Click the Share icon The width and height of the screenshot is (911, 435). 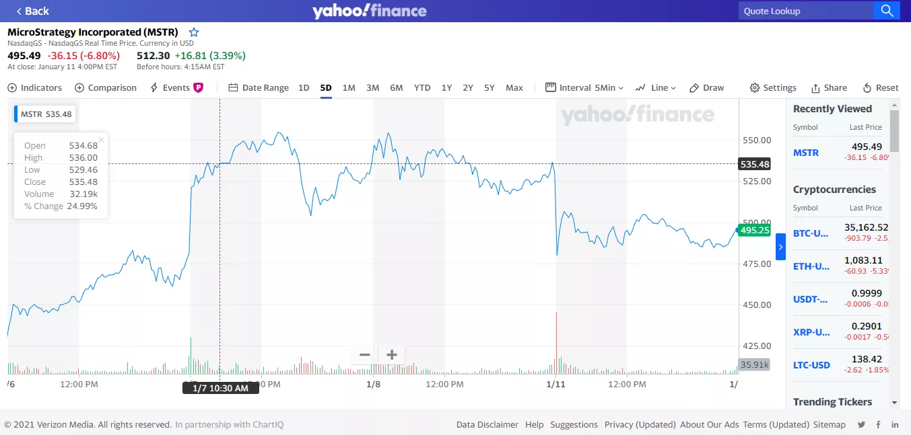830,87
